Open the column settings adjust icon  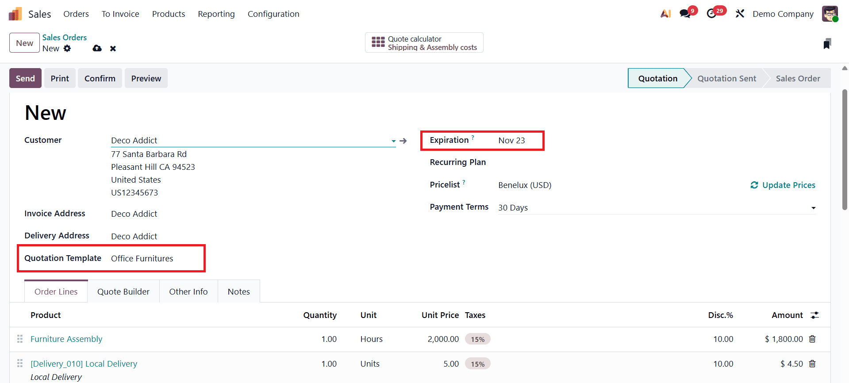pos(814,315)
